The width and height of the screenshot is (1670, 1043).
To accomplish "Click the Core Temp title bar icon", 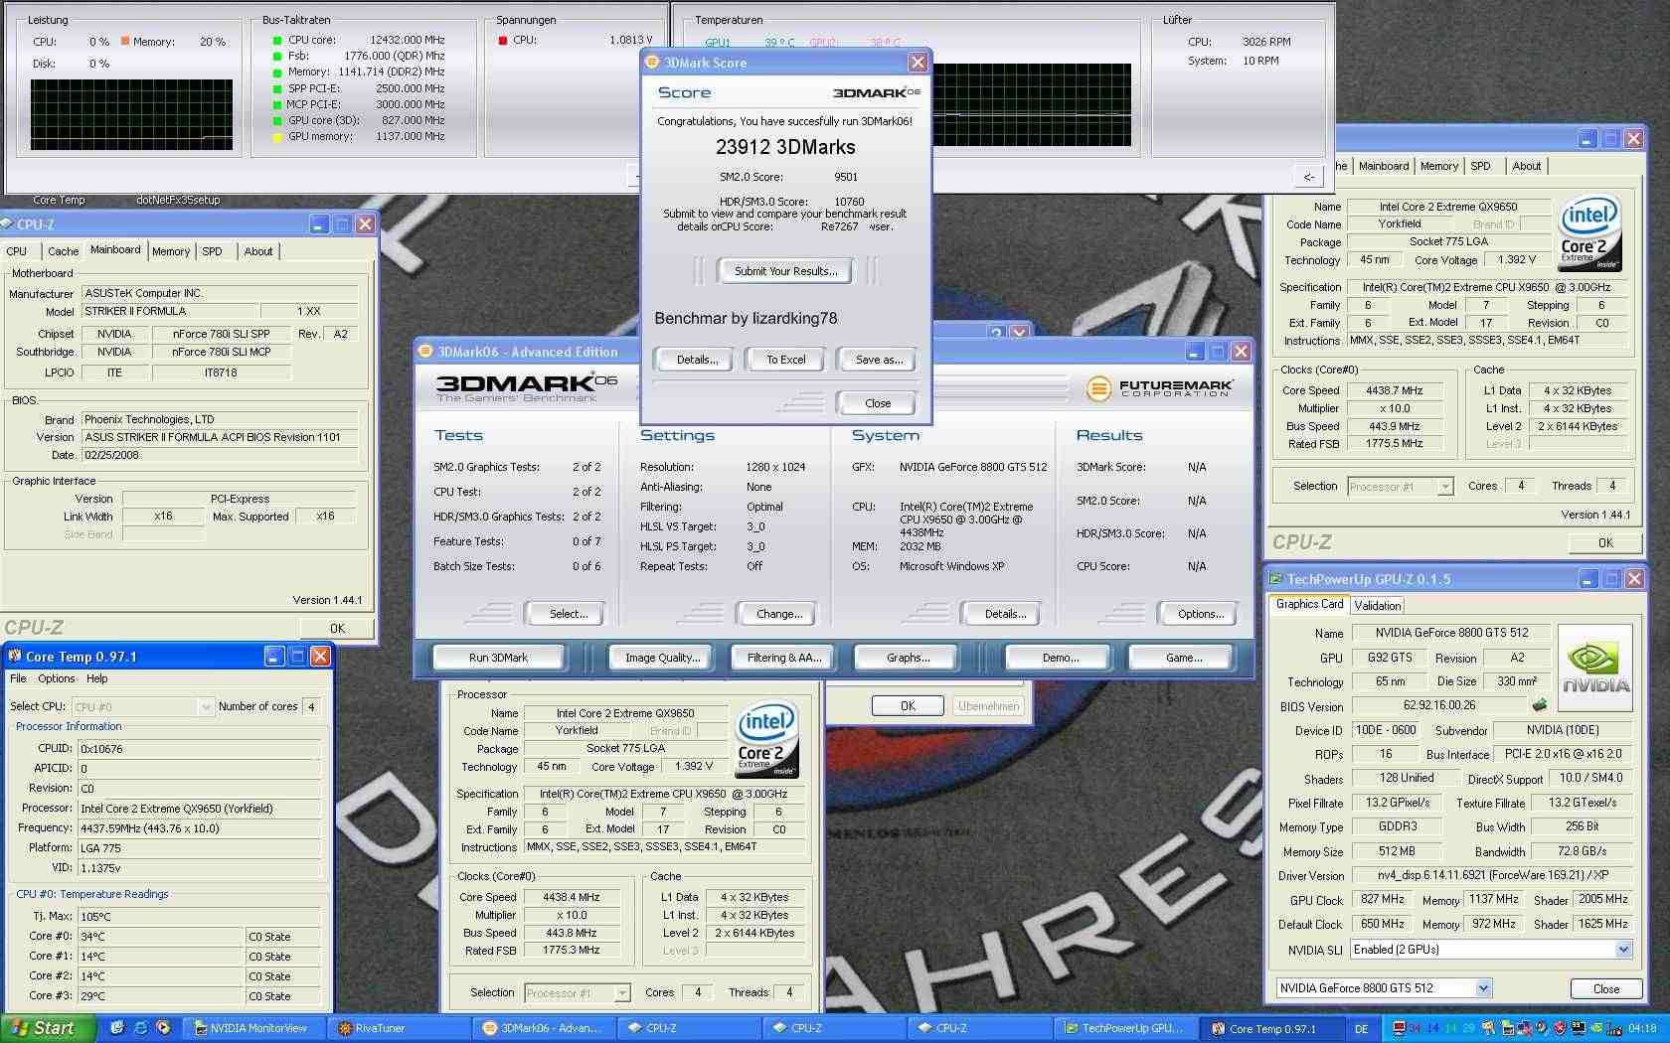I will (x=14, y=656).
